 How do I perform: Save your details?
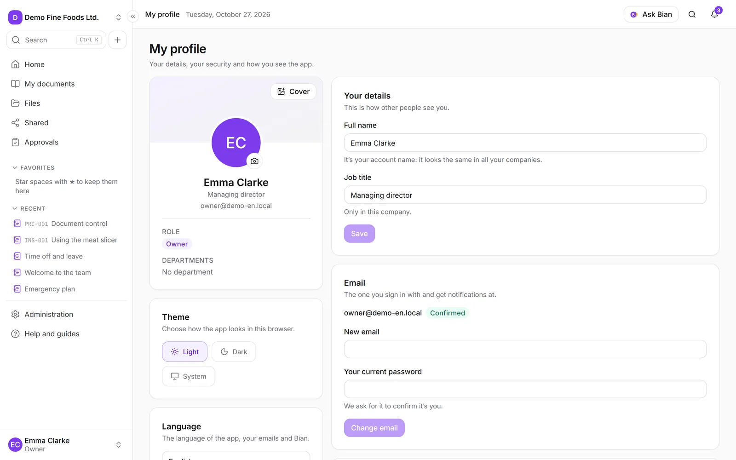click(x=359, y=234)
